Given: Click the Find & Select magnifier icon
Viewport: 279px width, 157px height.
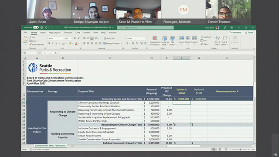Looking at the screenshot, I should pos(225,38).
